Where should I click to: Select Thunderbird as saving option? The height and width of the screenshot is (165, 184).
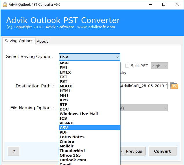(72, 151)
